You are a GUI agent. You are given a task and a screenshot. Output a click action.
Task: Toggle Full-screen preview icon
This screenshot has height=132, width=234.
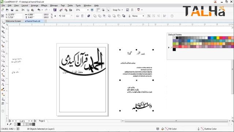click(92, 10)
